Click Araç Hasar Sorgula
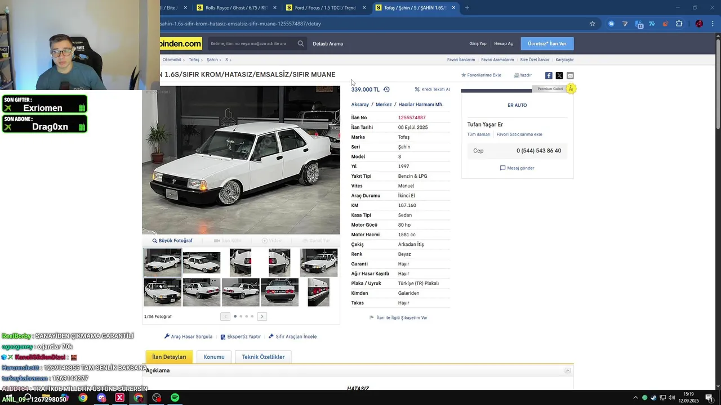 pyautogui.click(x=188, y=336)
